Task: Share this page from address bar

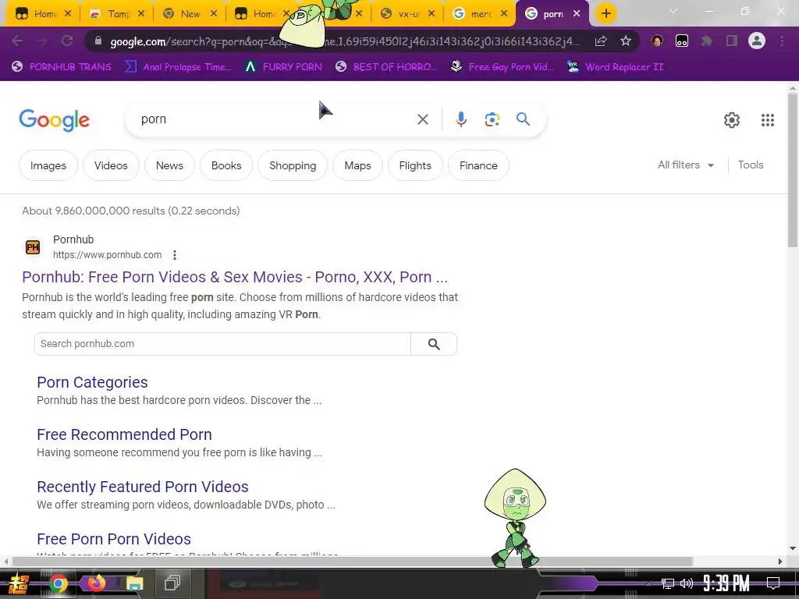Action: click(601, 41)
